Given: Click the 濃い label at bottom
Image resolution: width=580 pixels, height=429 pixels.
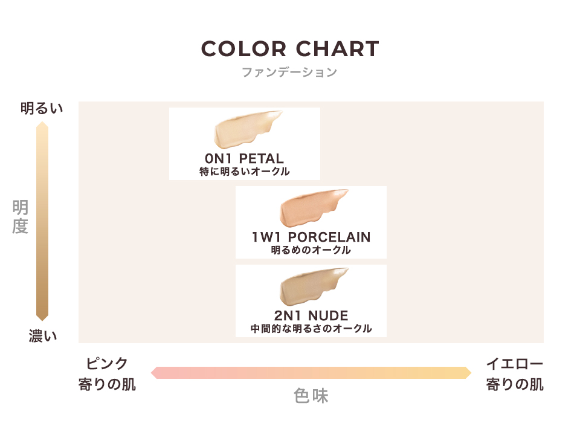Looking at the screenshot, I should tap(43, 336).
